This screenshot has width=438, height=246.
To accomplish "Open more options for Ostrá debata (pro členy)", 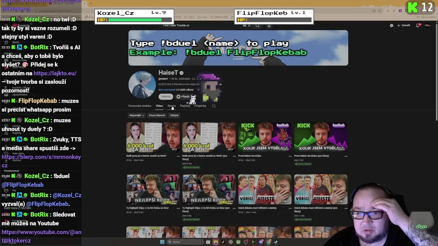I will (346, 208).
